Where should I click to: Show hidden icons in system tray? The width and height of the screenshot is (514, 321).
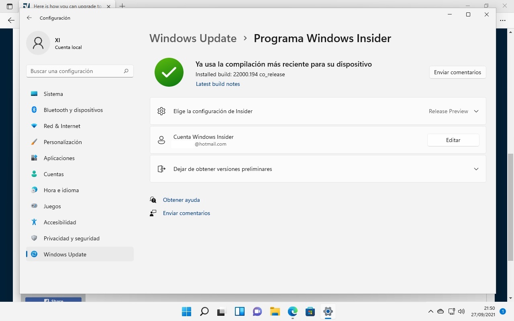(431, 311)
